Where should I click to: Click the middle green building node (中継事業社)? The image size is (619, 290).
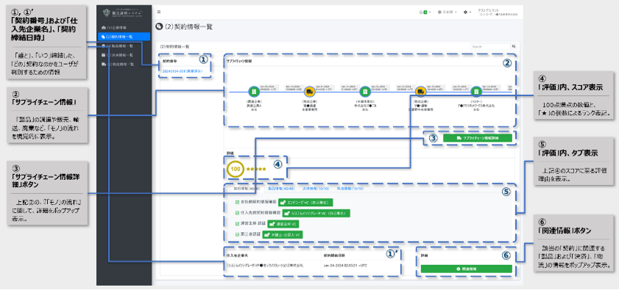click(x=365, y=92)
